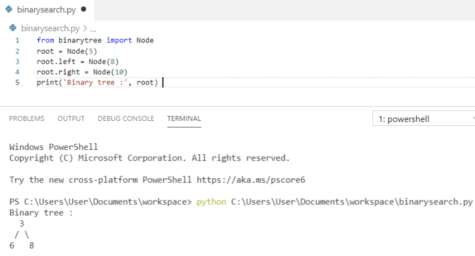This screenshot has width=475, height=256.
Task: Click the 'root = Node(5)' code line
Action: tap(67, 51)
